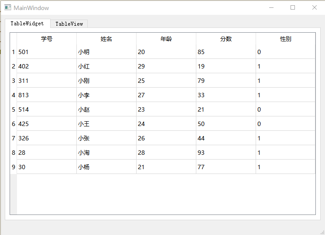The width and height of the screenshot is (325, 235).
Task: Click row header number 9
Action: [x=13, y=167]
